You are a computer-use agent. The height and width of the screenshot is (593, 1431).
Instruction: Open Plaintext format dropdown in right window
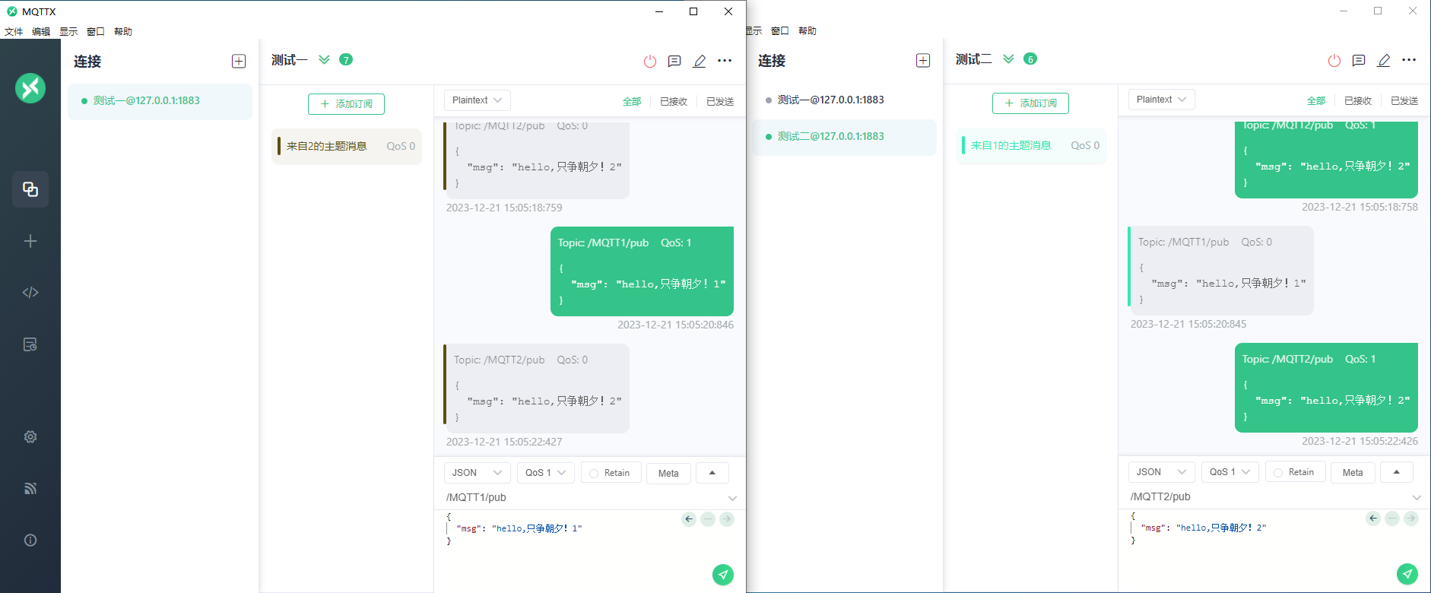(x=1162, y=100)
